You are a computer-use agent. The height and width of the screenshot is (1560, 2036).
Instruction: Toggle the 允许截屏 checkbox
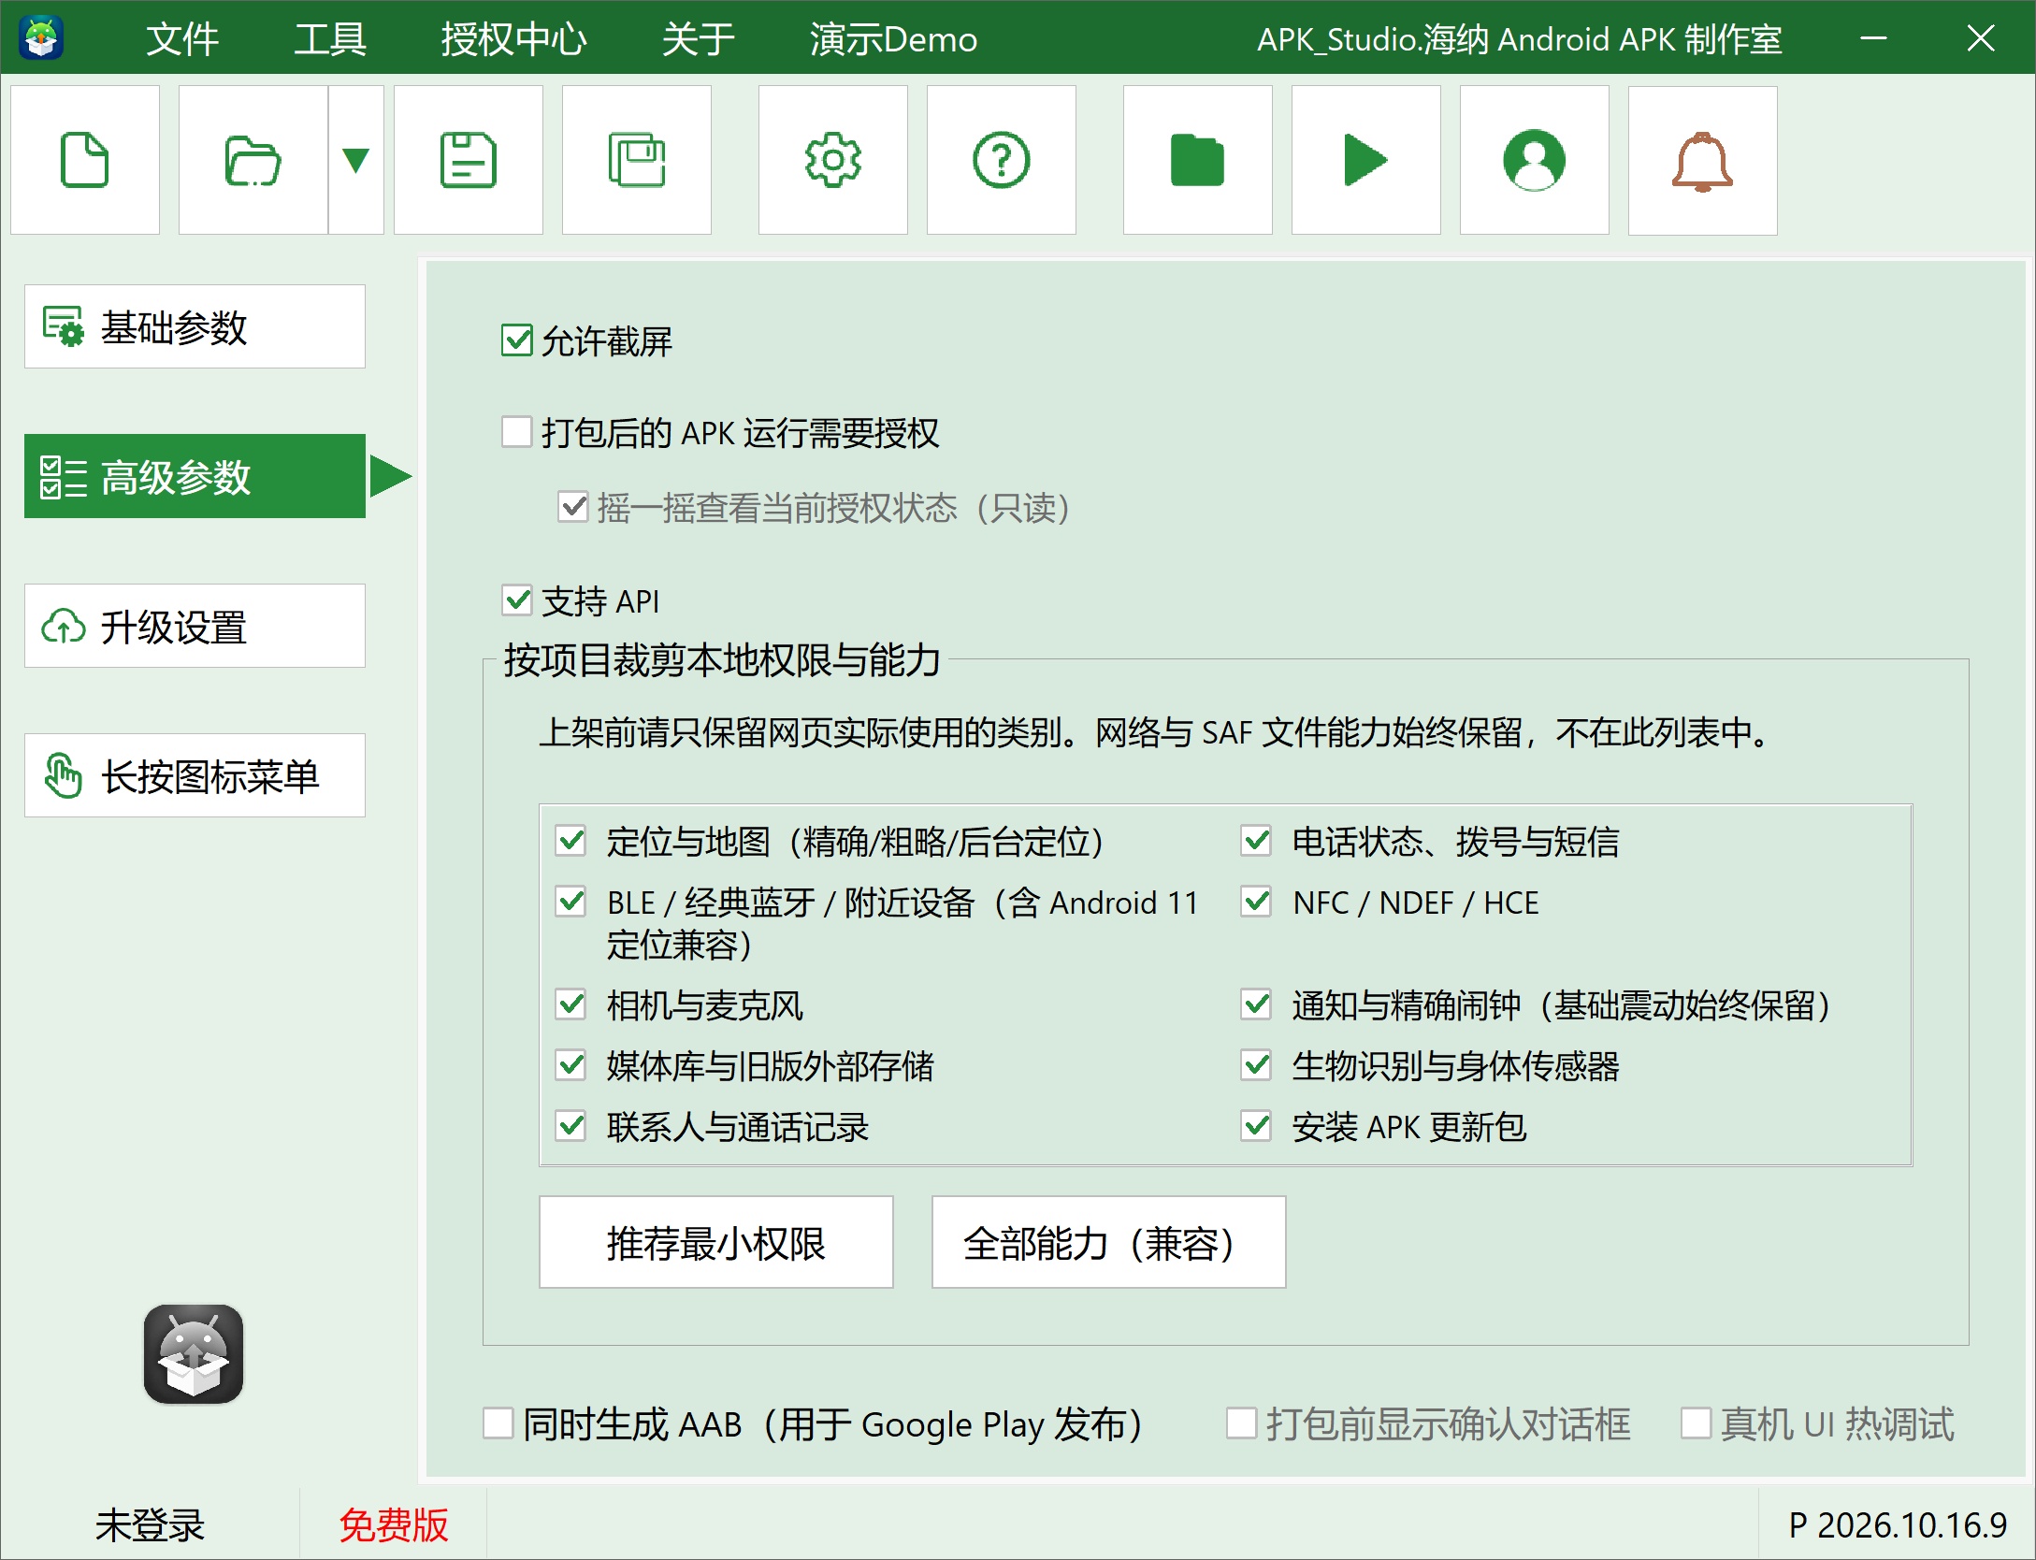(x=517, y=340)
